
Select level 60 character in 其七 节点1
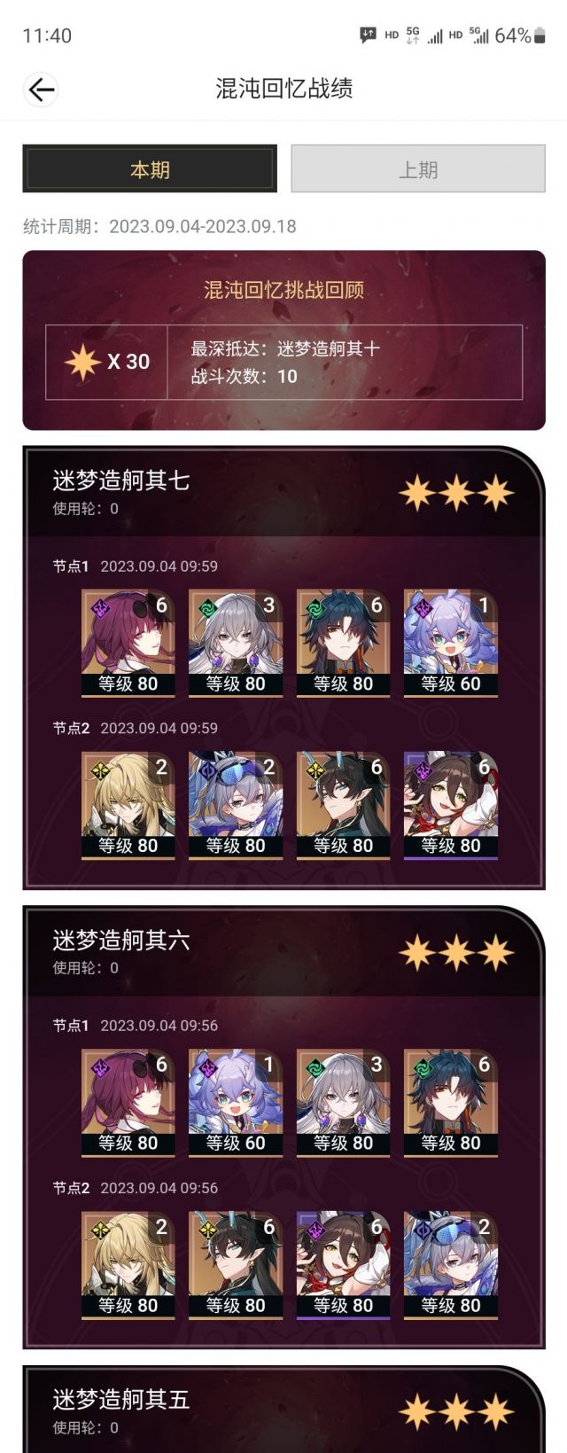451,644
